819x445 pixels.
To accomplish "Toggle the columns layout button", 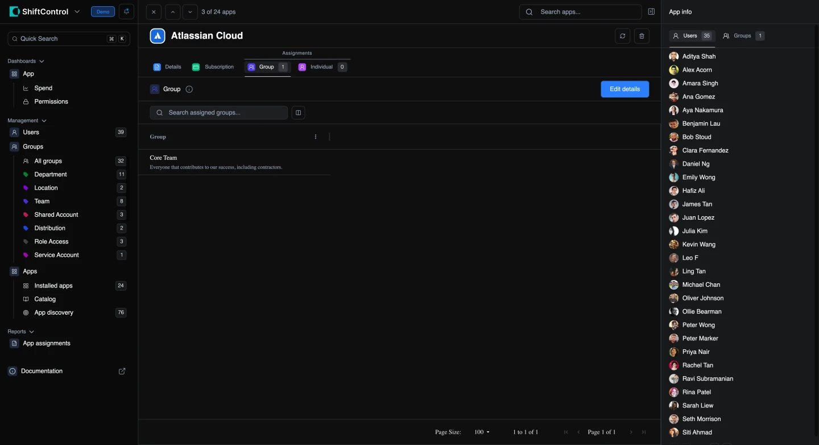I will point(299,113).
